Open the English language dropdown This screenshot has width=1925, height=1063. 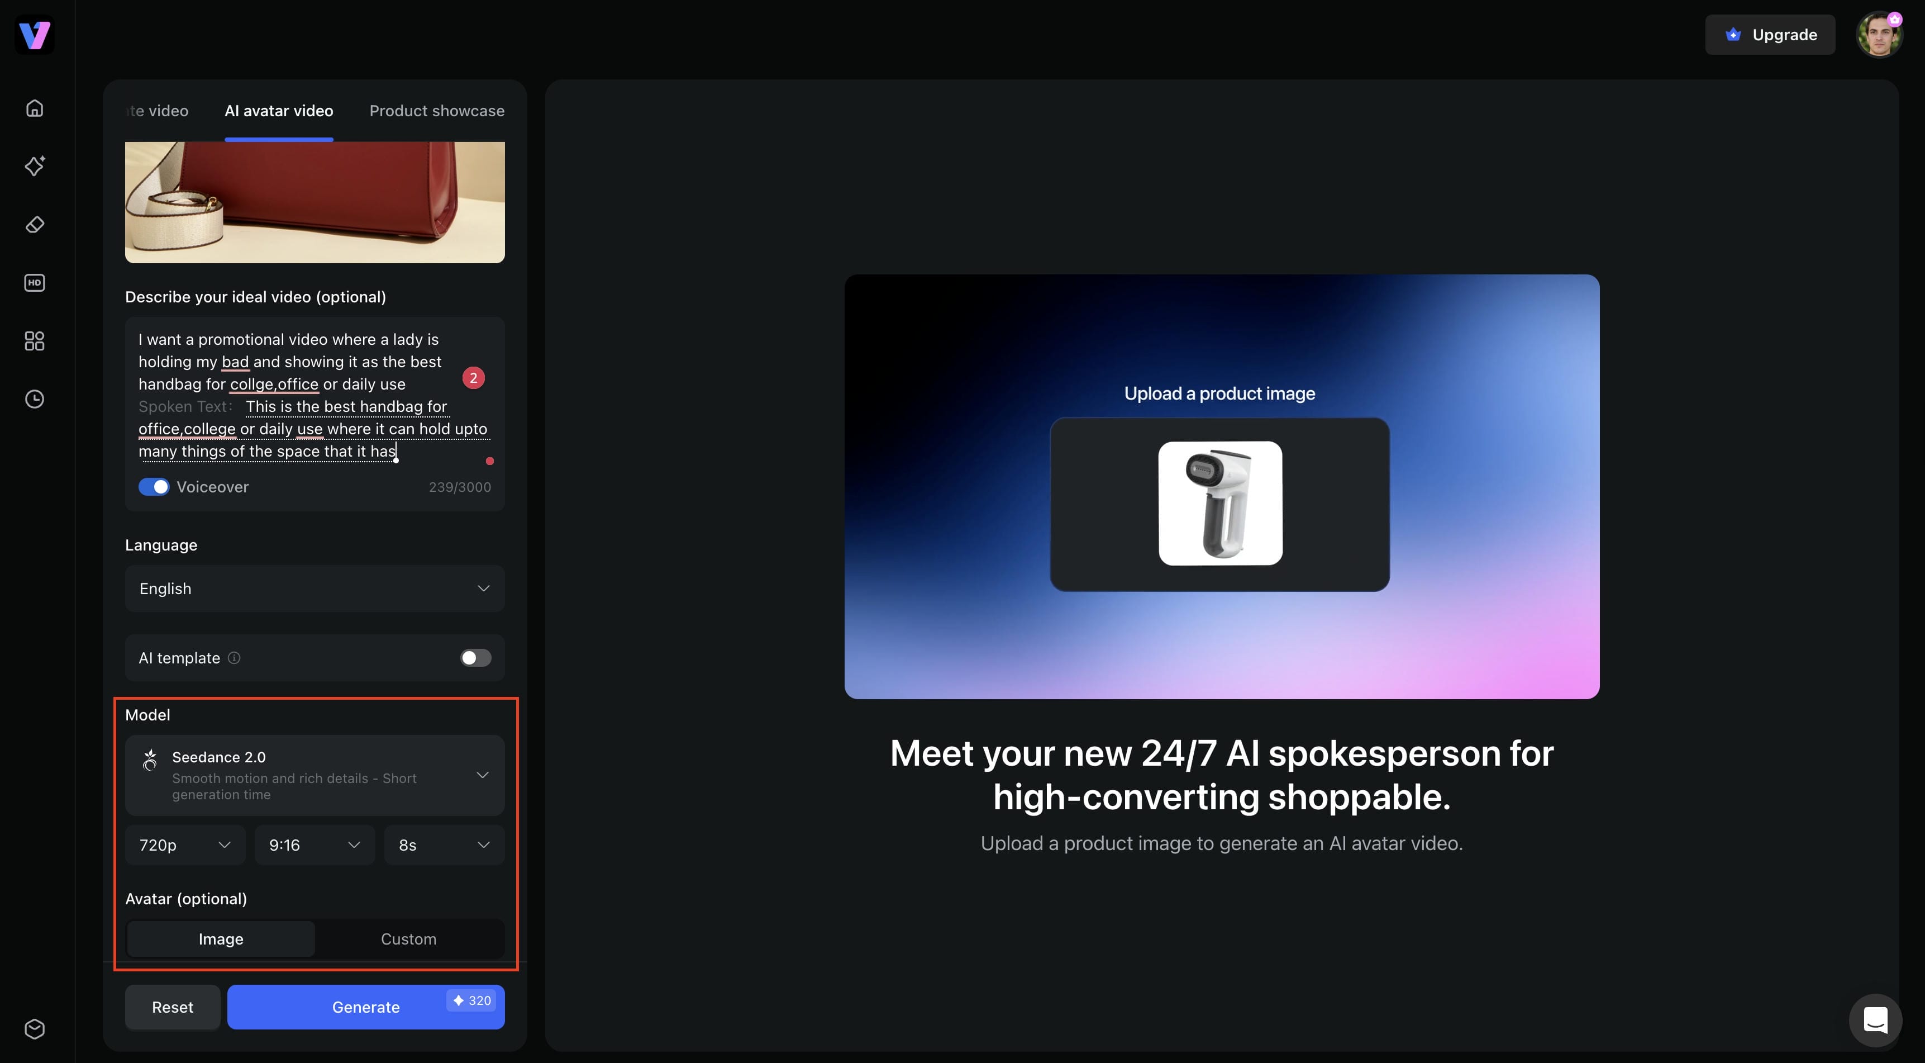coord(315,589)
